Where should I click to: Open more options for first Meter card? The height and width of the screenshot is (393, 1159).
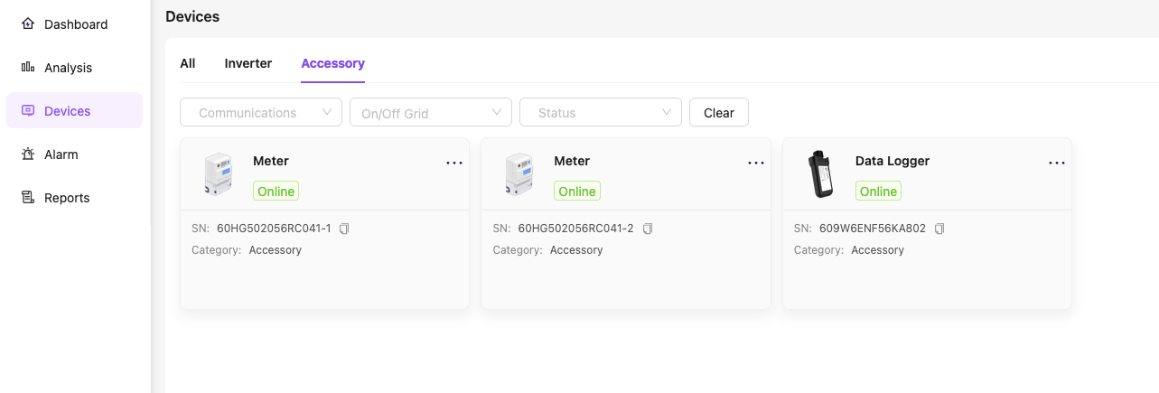tap(454, 163)
